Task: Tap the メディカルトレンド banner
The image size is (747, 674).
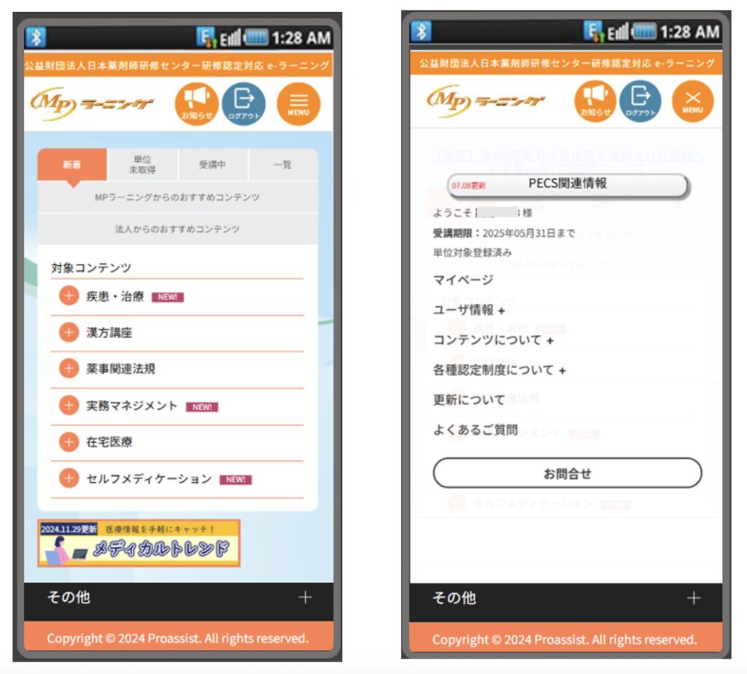Action: click(x=139, y=543)
